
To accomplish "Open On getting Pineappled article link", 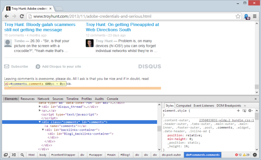I will pos(122,27).
